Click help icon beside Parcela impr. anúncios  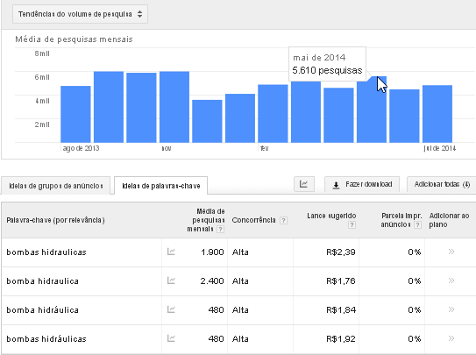tap(418, 224)
